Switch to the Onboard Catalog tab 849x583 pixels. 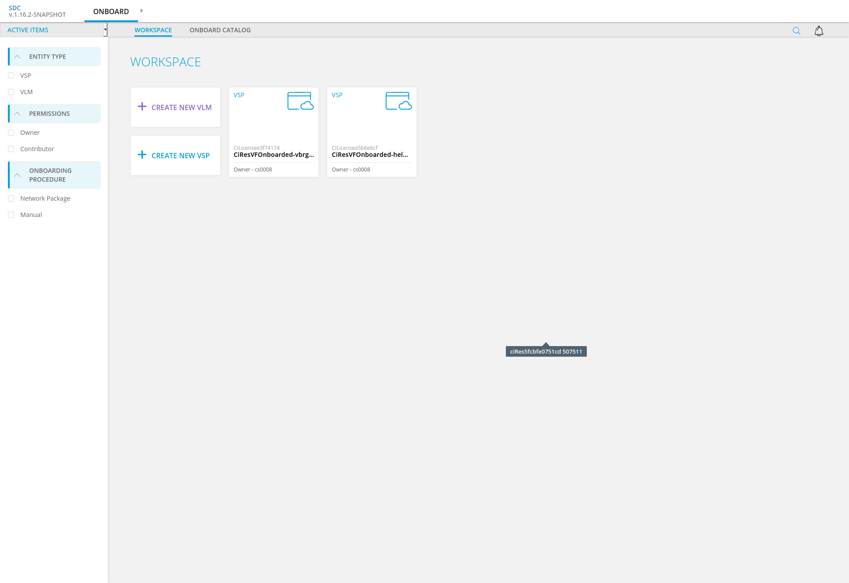pyautogui.click(x=220, y=30)
